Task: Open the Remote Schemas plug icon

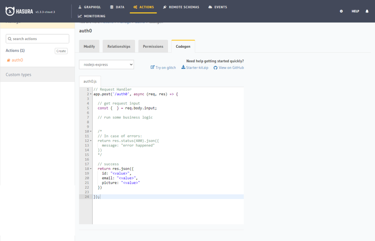Action: click(x=165, y=7)
